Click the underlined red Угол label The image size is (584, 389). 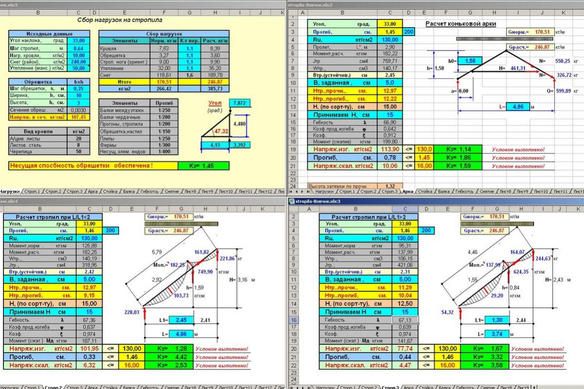pyautogui.click(x=214, y=104)
